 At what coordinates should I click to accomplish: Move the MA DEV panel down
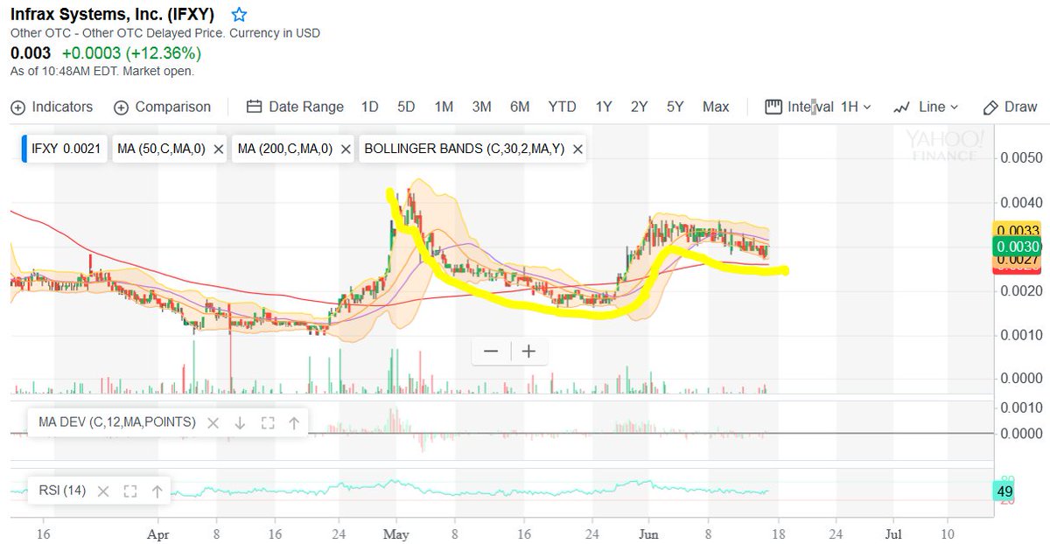240,422
